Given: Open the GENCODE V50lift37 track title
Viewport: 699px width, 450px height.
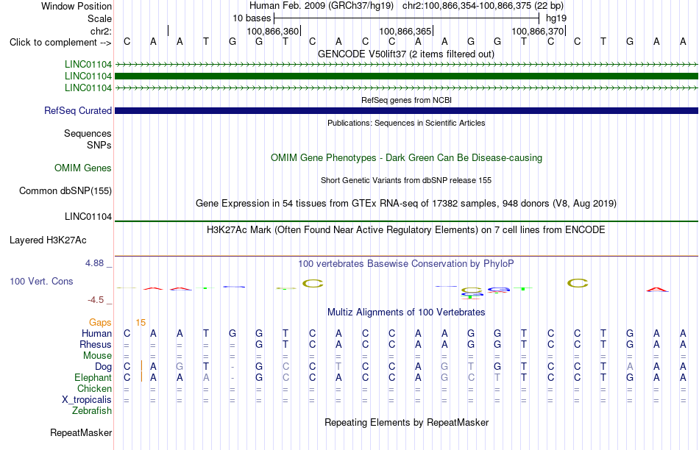Looking at the screenshot, I should [x=406, y=54].
